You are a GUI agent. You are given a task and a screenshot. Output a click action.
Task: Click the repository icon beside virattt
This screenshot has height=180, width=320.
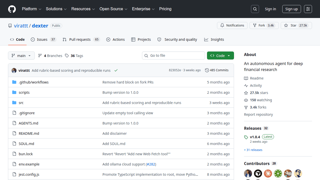point(10,26)
